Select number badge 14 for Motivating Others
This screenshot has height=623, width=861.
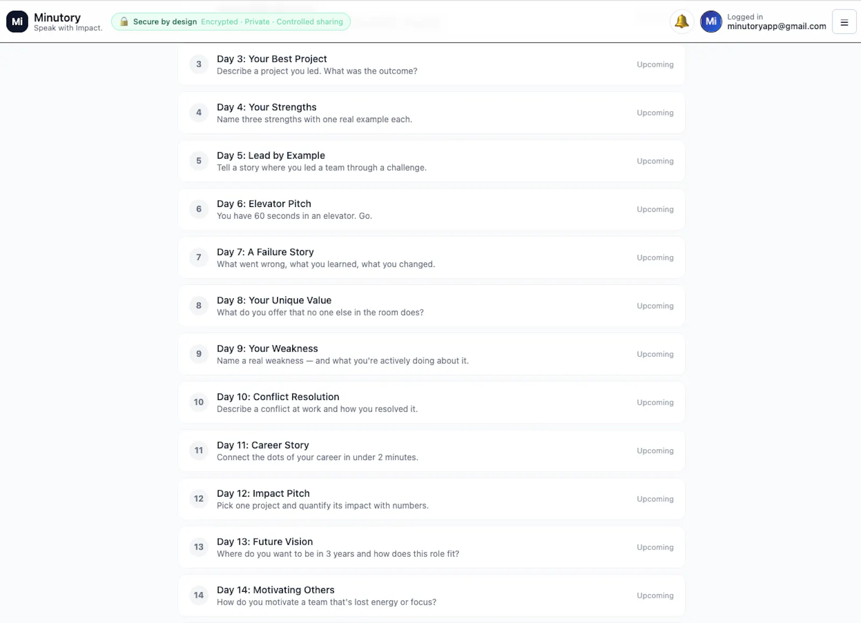coord(199,595)
